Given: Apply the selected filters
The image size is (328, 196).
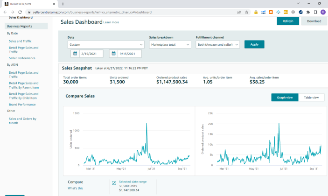Looking at the screenshot, I should click(x=254, y=44).
